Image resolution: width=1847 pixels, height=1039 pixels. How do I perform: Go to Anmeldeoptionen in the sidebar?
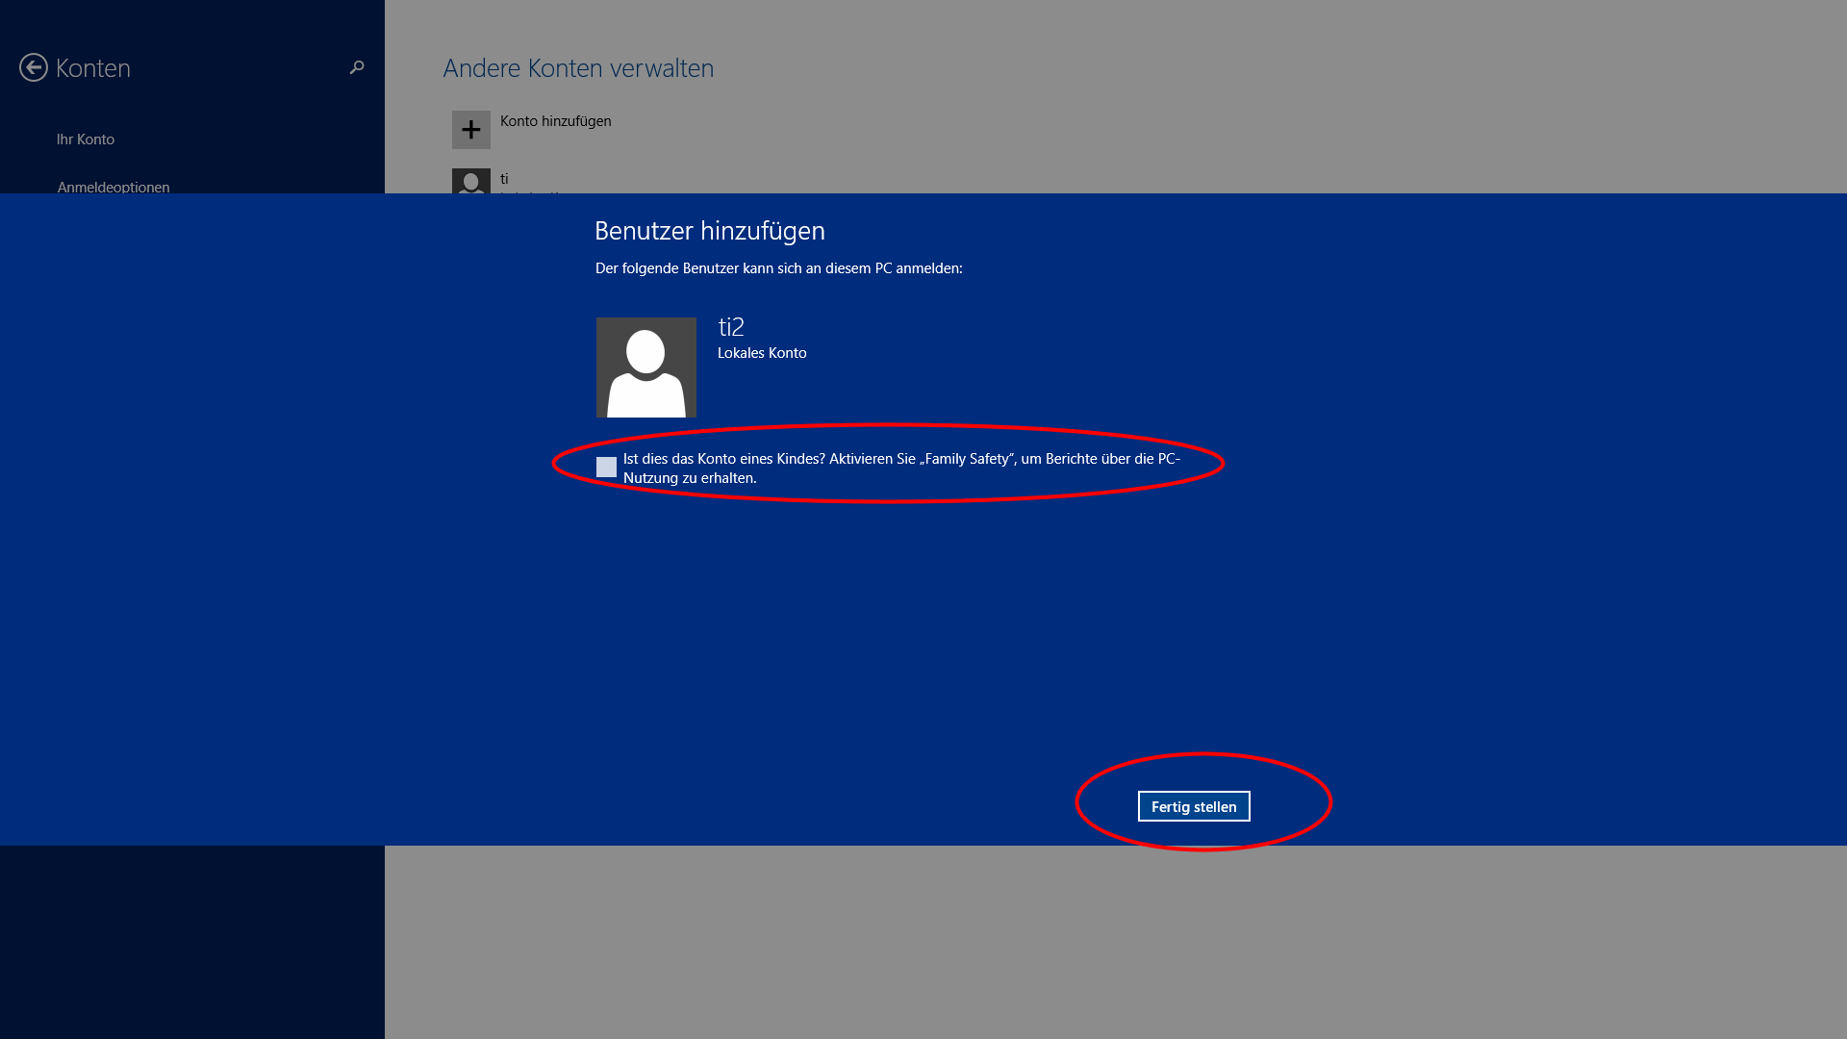pos(114,186)
